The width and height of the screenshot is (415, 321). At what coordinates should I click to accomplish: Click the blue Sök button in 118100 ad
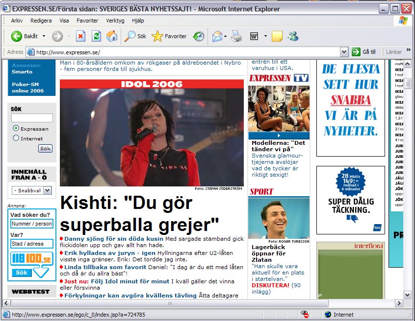(22, 273)
